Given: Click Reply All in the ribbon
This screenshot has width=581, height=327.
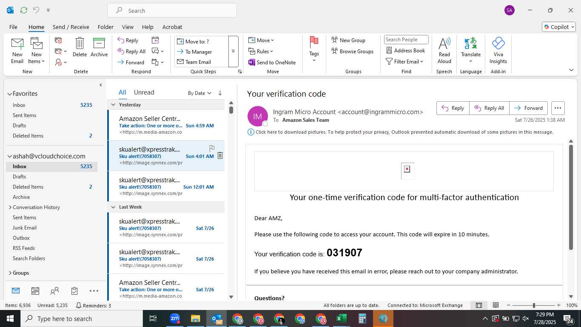Looking at the screenshot, I should [131, 52].
